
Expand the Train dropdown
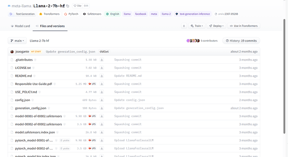197,26
